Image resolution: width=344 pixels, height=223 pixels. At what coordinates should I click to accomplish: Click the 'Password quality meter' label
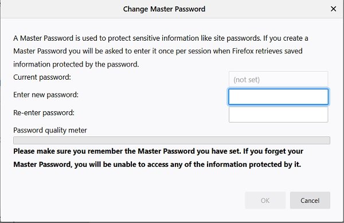50,130
